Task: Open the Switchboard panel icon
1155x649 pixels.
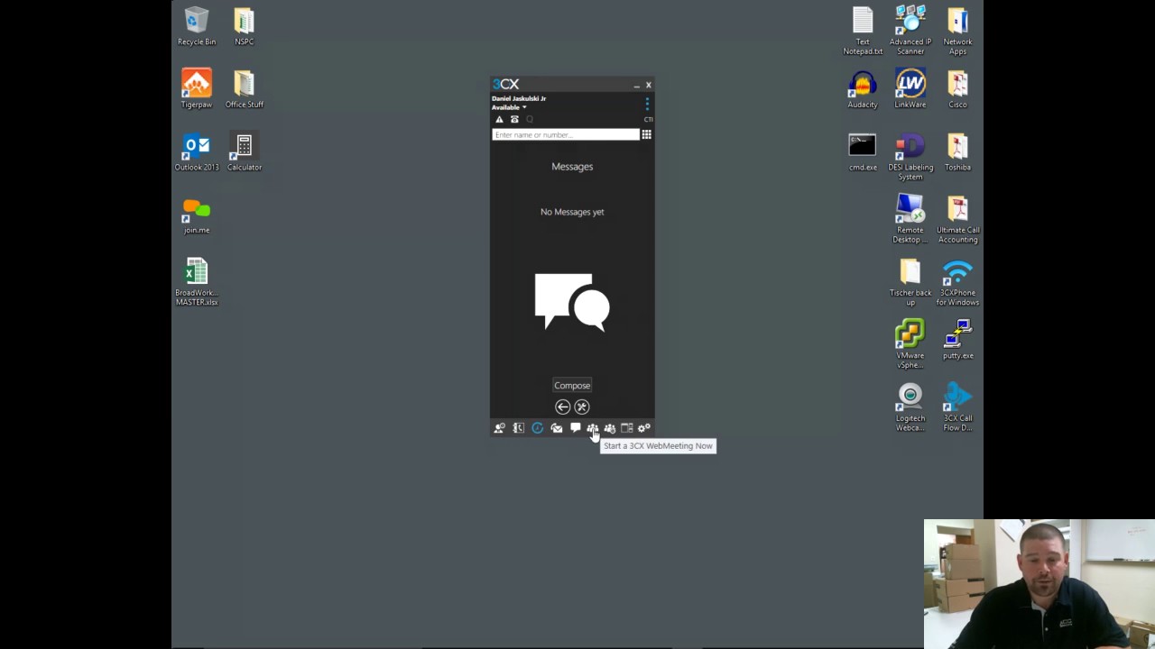Action: pyautogui.click(x=627, y=428)
